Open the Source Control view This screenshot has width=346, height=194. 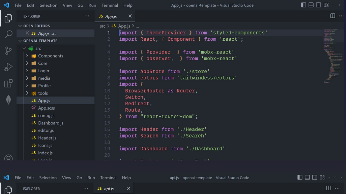8,50
